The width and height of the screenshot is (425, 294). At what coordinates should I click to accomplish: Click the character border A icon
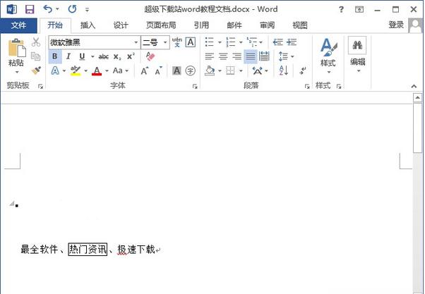[191, 42]
